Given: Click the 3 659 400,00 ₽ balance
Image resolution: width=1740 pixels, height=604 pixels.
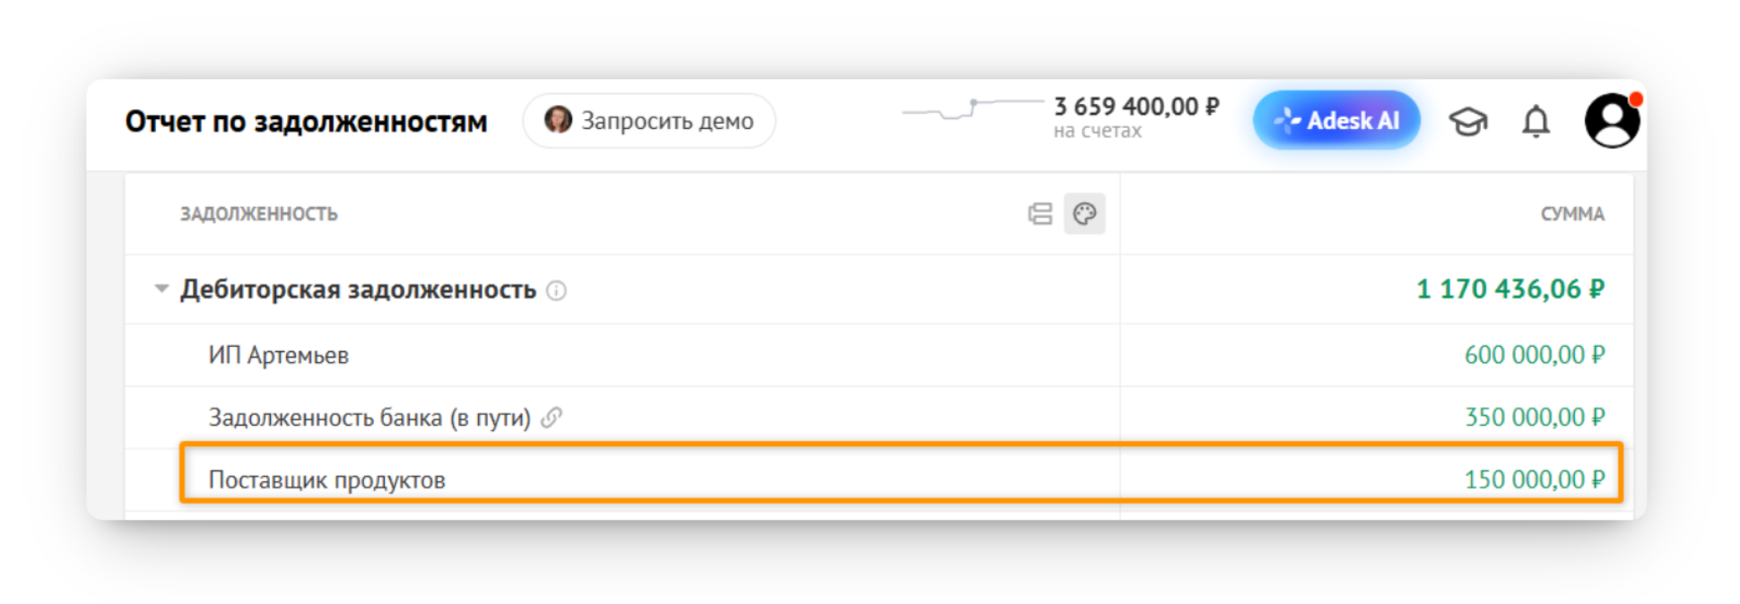Looking at the screenshot, I should pyautogui.click(x=1136, y=107).
